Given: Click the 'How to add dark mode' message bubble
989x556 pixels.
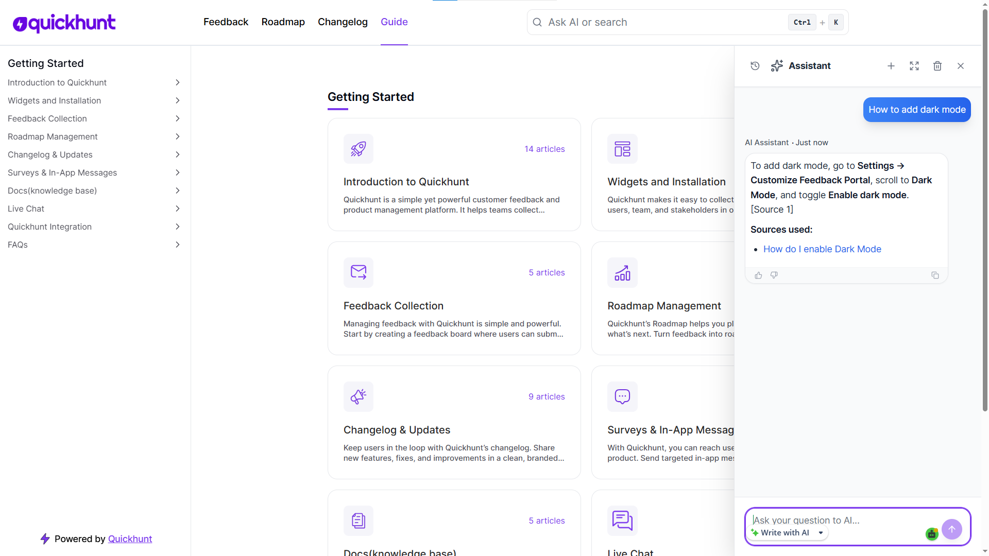Looking at the screenshot, I should coord(917,110).
